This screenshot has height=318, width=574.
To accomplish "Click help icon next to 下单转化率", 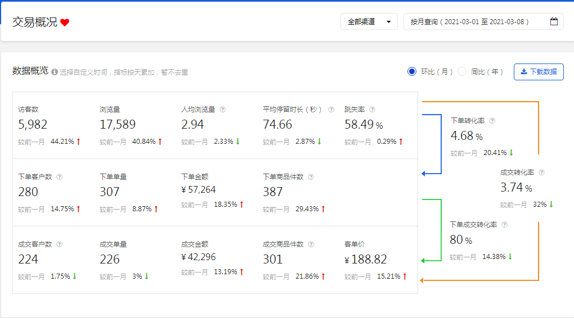I will click(492, 121).
